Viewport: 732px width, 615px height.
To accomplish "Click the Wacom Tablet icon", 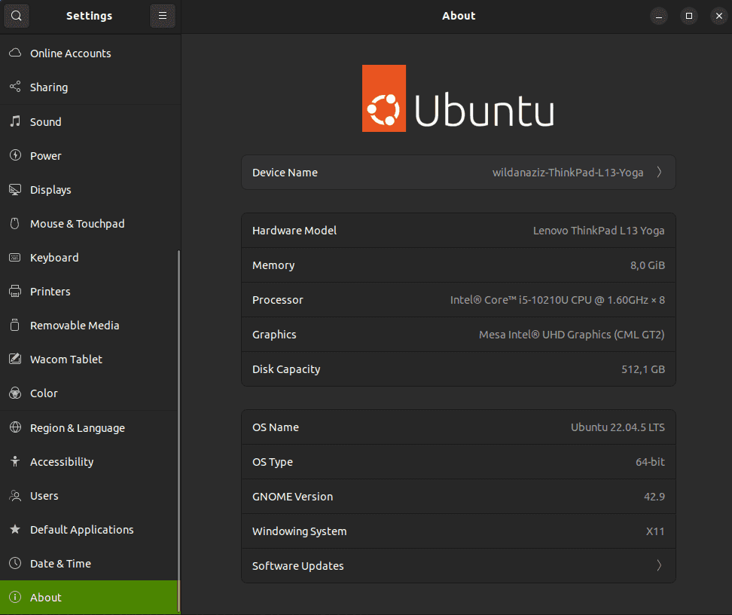I will pos(15,360).
